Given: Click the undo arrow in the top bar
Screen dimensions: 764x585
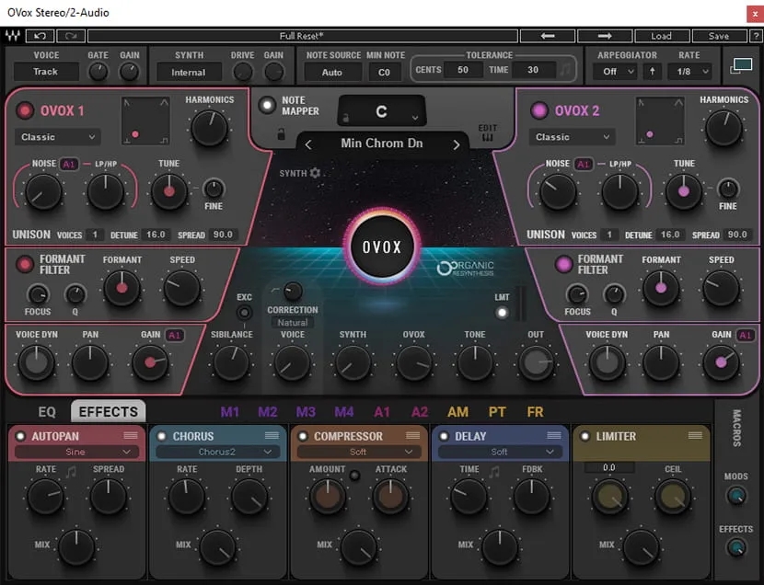Looking at the screenshot, I should (x=40, y=36).
